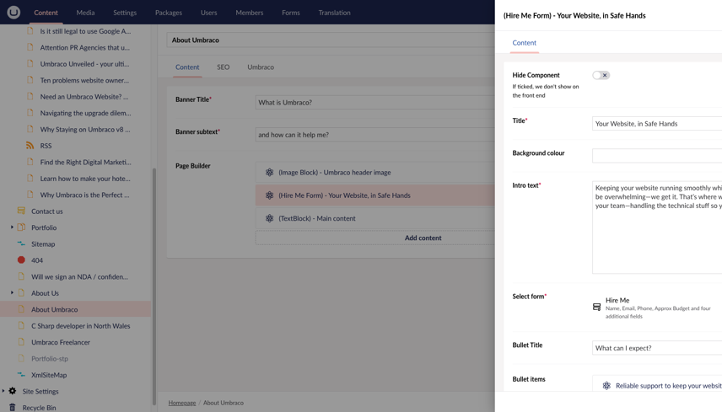Open the Hire Me Form block row

[x=375, y=195]
